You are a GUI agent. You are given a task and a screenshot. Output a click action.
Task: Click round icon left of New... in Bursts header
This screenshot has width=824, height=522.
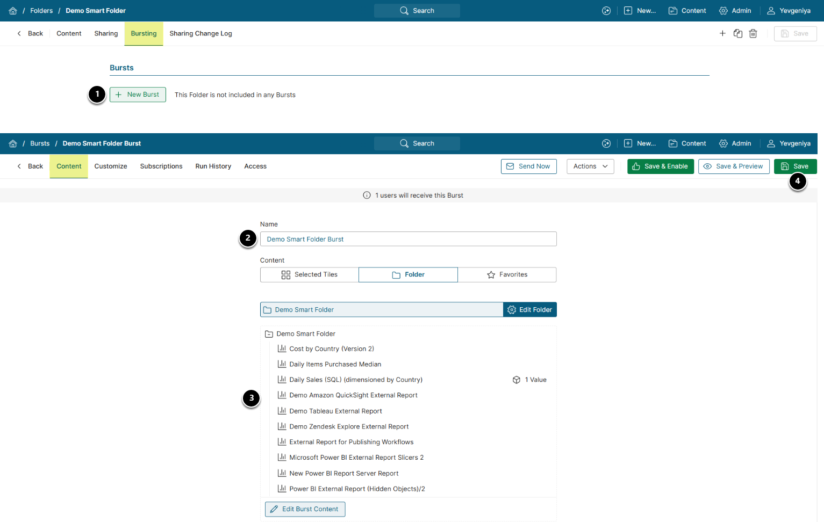click(606, 143)
